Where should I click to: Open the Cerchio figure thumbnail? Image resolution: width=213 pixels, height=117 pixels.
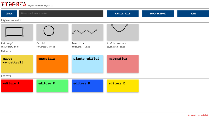coord(52,32)
